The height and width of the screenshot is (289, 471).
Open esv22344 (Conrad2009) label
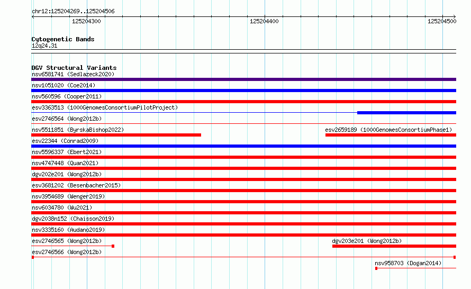tap(65, 141)
